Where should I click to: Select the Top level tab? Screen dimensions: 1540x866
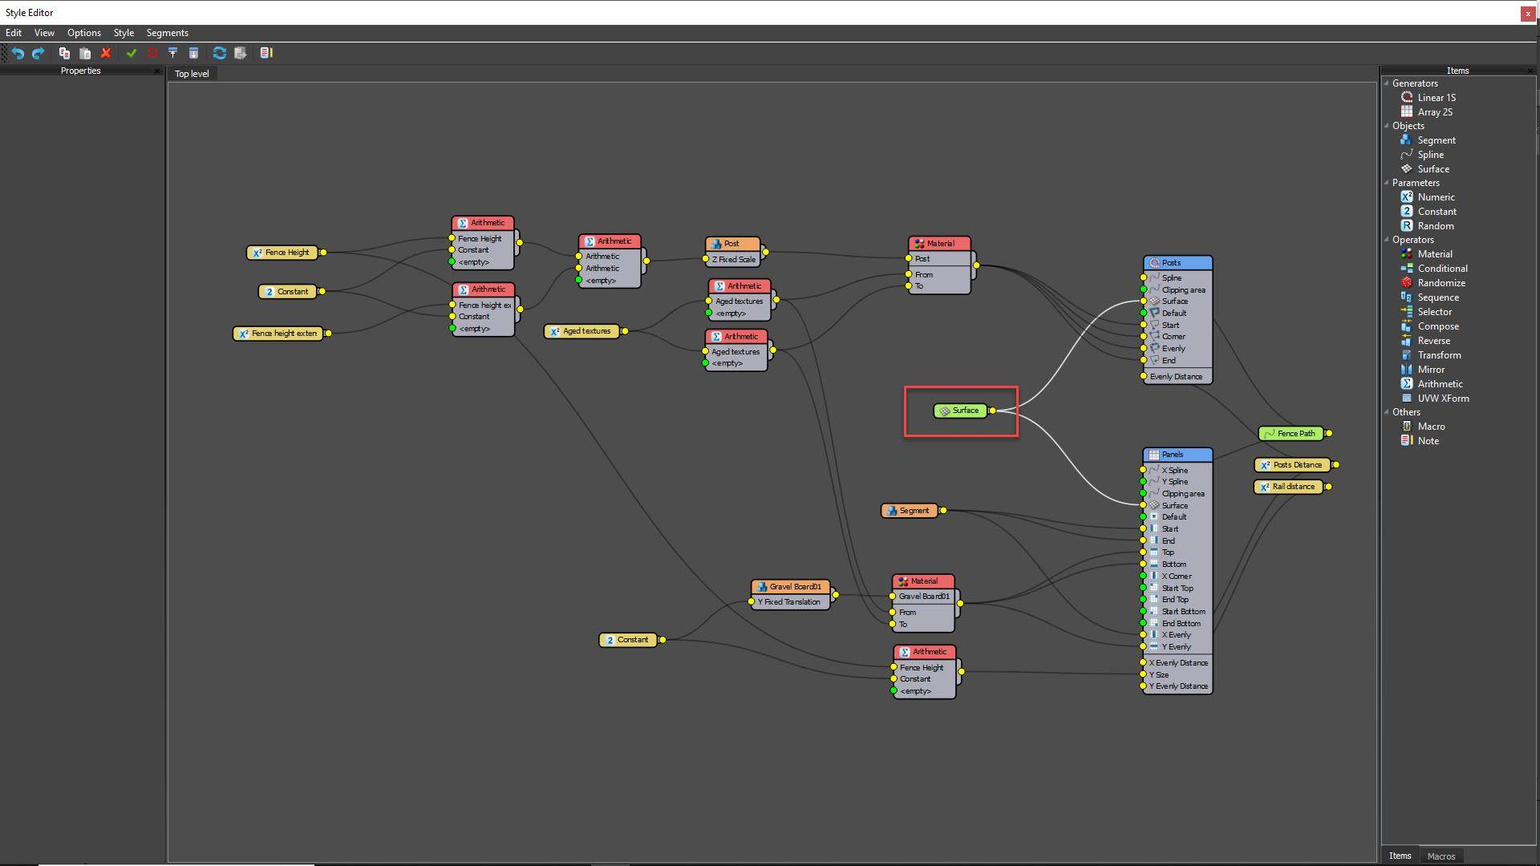[192, 74]
